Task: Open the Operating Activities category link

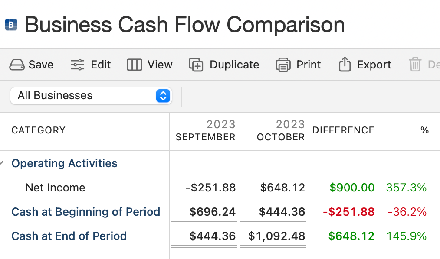Action: [64, 163]
